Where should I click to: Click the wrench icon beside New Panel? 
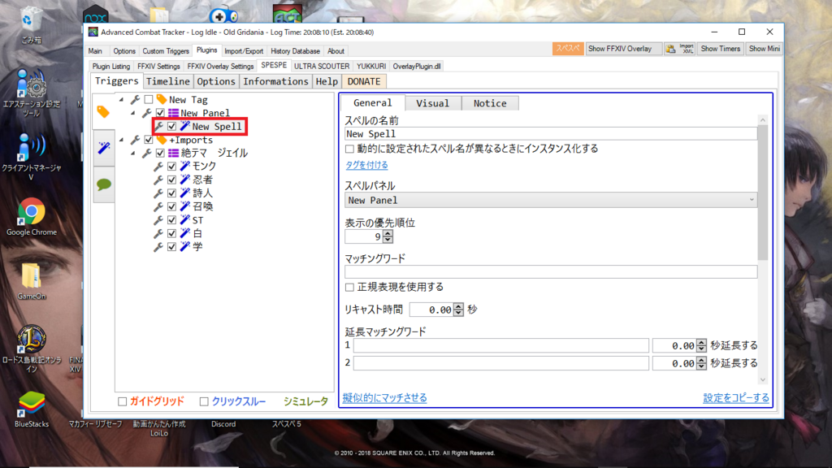(x=147, y=113)
